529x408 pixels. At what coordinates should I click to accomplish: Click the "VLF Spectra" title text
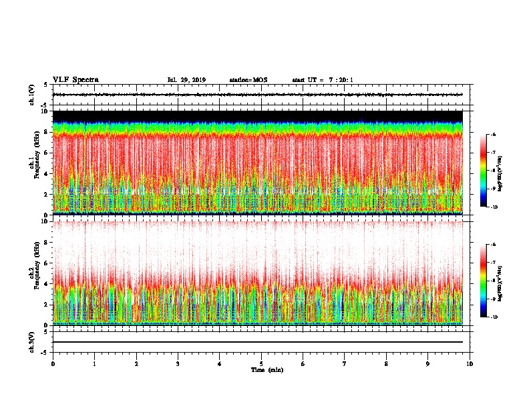[75, 80]
